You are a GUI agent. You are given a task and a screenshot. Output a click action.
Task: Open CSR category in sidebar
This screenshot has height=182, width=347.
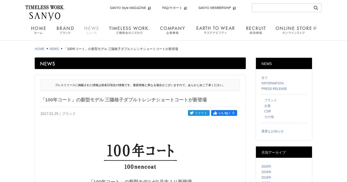click(x=267, y=111)
